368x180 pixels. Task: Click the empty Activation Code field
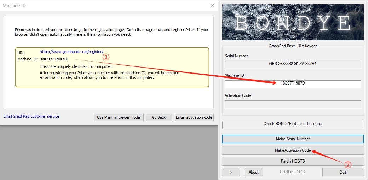pyautogui.click(x=293, y=104)
